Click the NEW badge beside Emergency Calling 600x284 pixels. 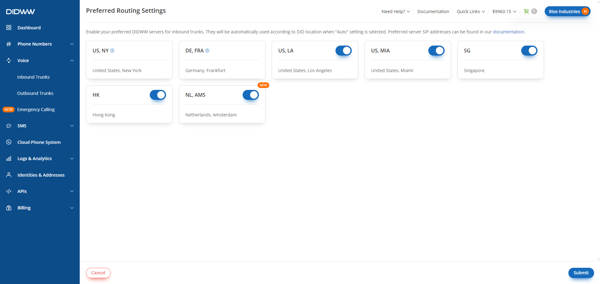pos(8,110)
